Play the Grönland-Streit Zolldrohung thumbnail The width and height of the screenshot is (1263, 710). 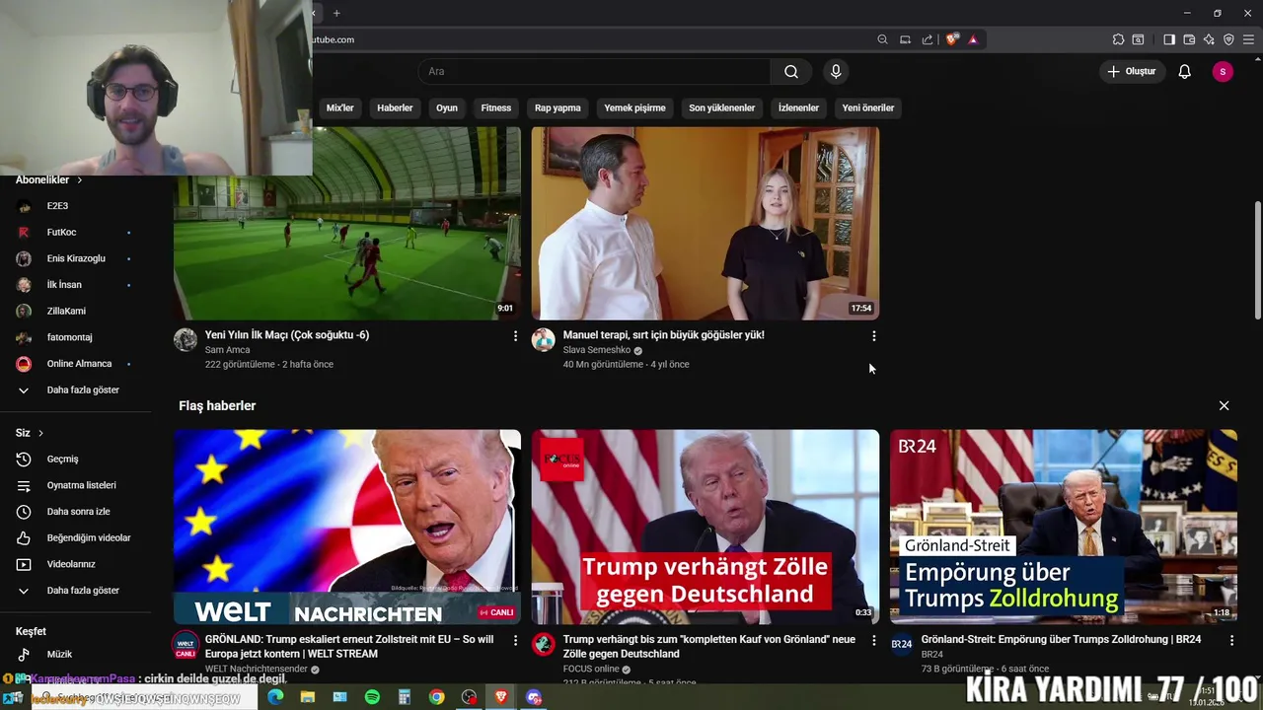tap(1064, 527)
